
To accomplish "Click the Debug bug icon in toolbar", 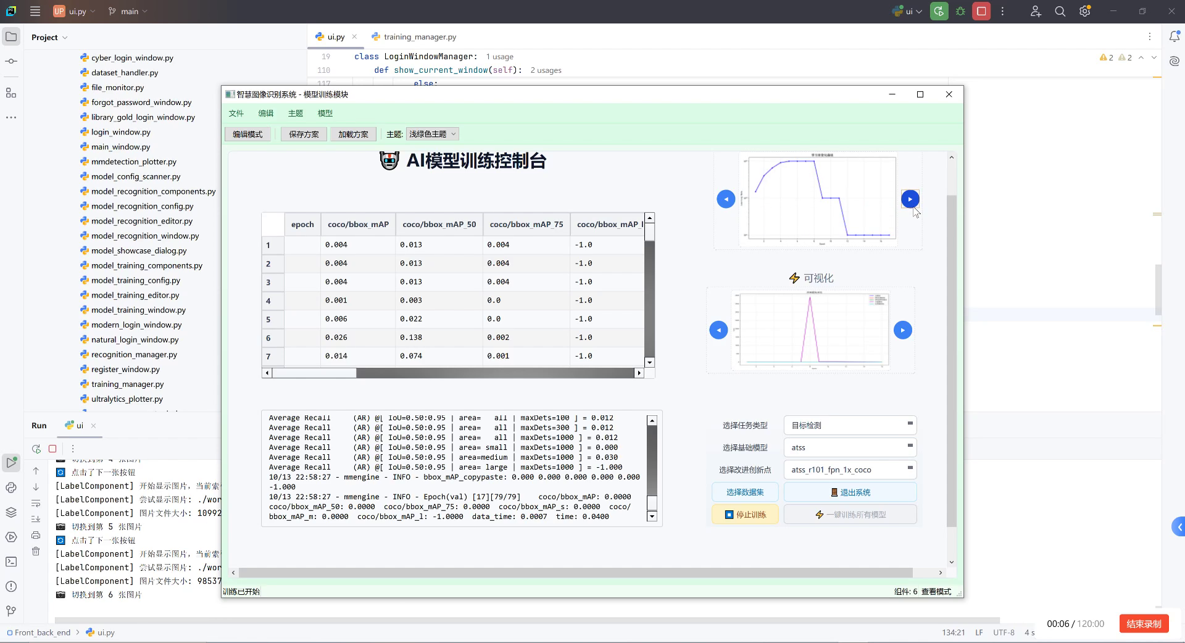I will [x=960, y=11].
